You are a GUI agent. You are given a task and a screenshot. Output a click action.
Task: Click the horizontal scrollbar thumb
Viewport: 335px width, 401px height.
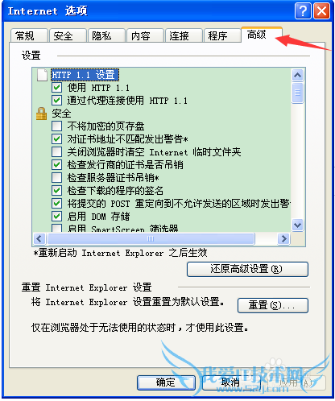pyautogui.click(x=151, y=238)
